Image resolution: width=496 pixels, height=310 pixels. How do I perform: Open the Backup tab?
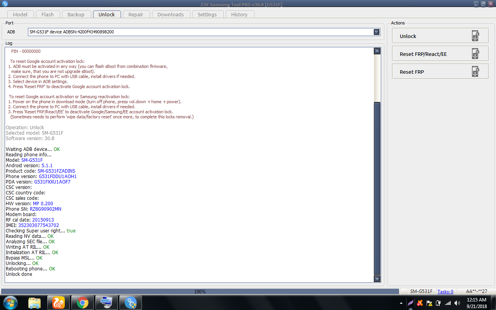76,14
